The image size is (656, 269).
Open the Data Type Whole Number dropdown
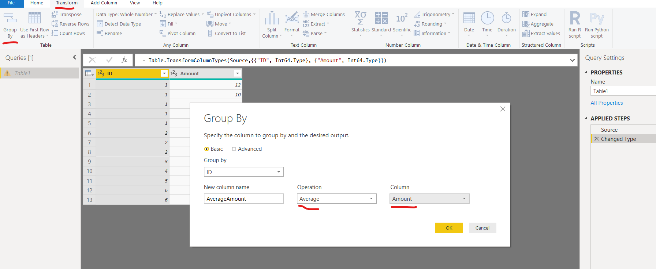click(126, 14)
